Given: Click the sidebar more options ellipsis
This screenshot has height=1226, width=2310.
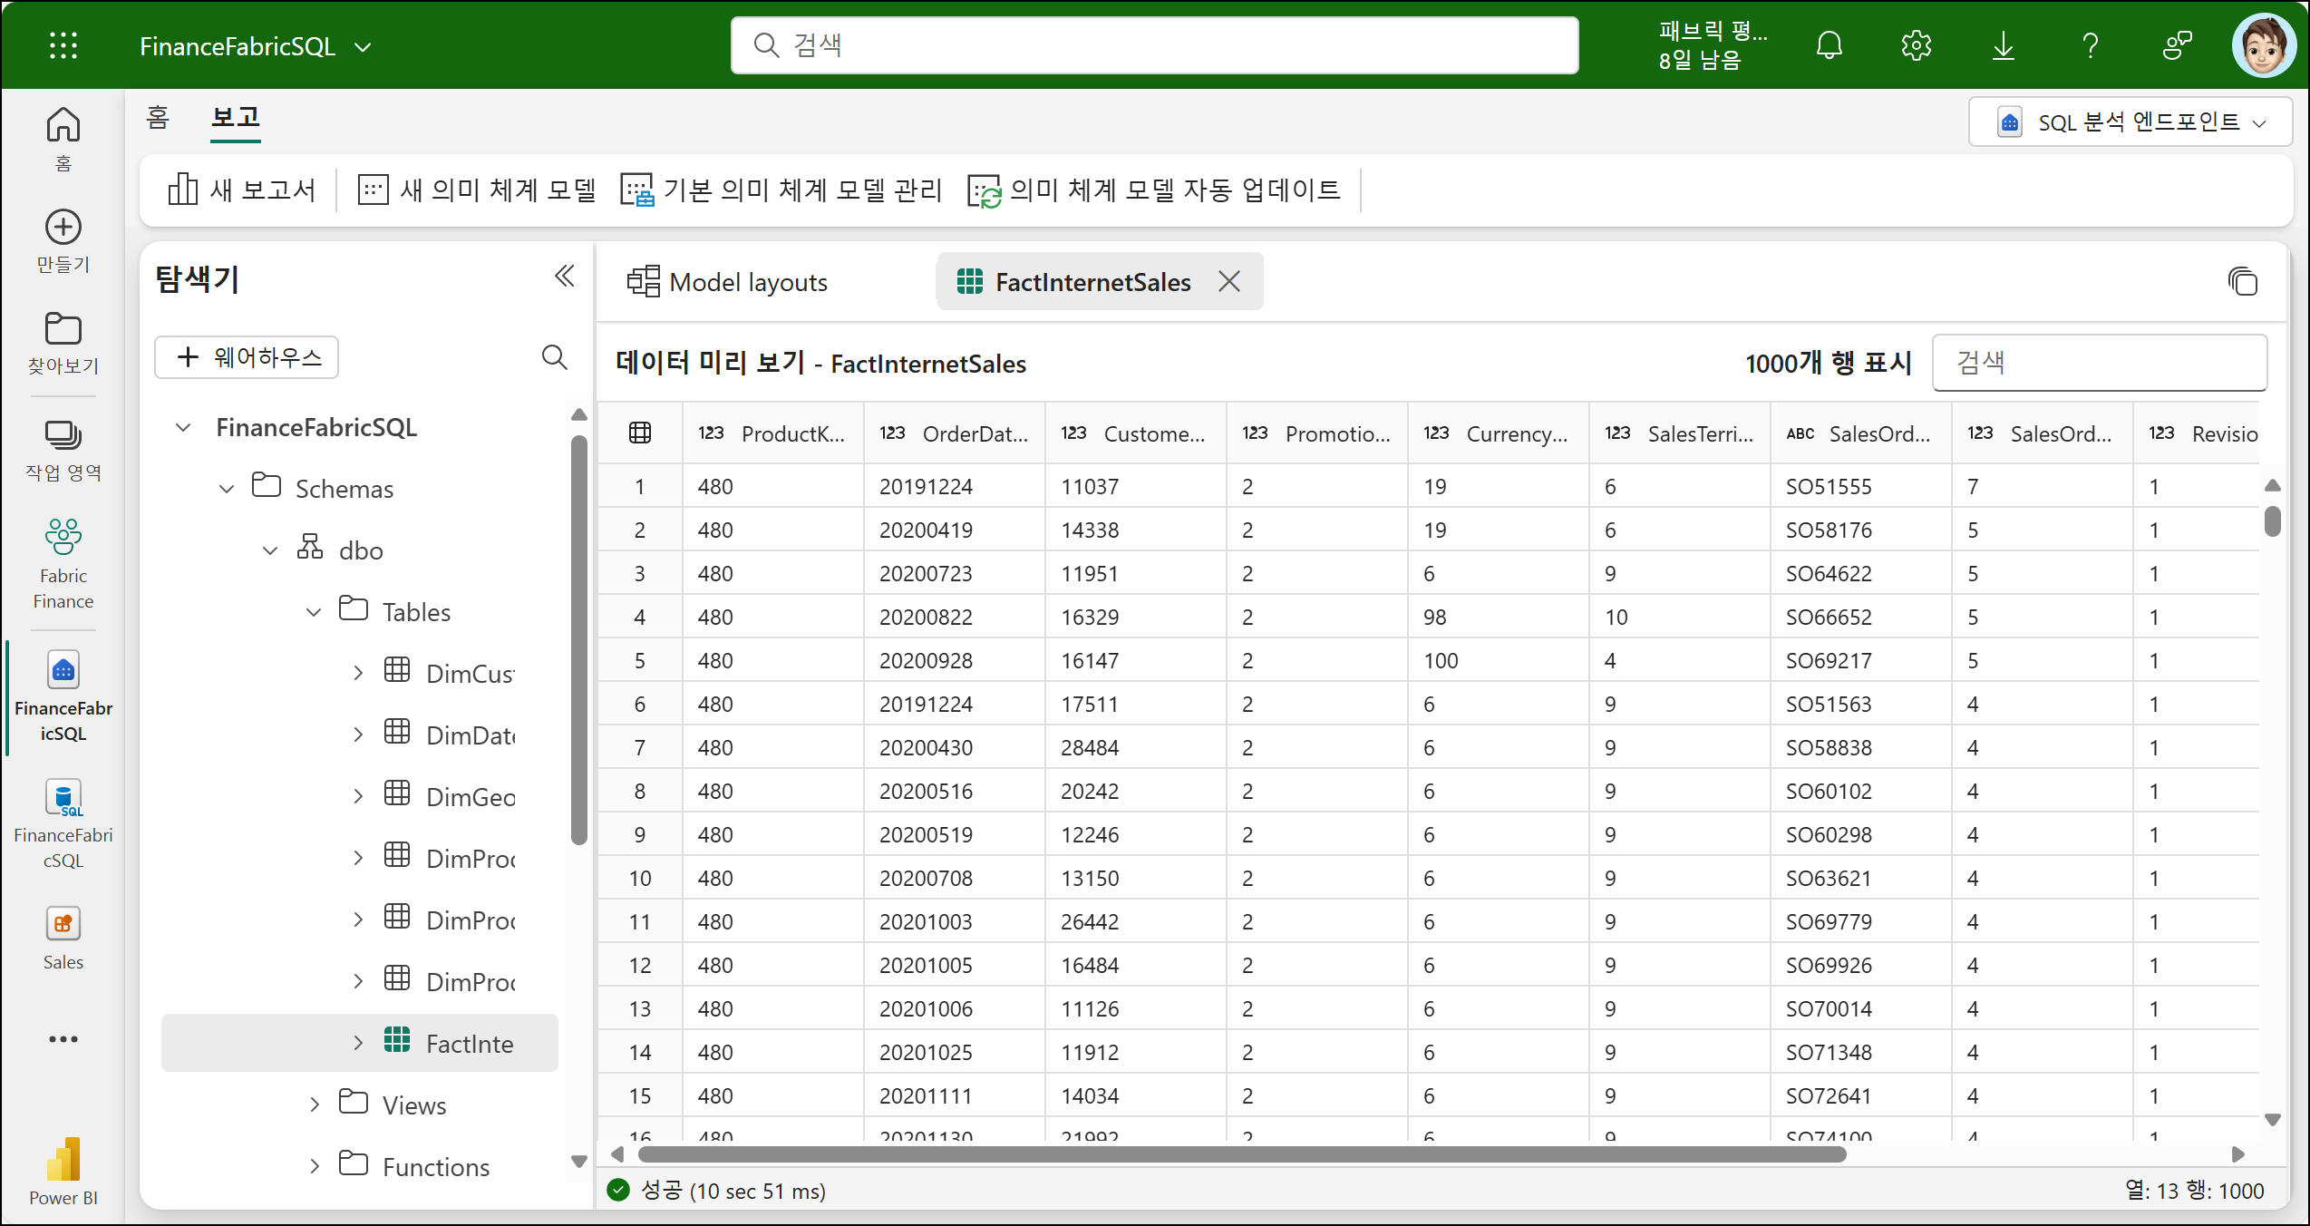Looking at the screenshot, I should 63,1039.
